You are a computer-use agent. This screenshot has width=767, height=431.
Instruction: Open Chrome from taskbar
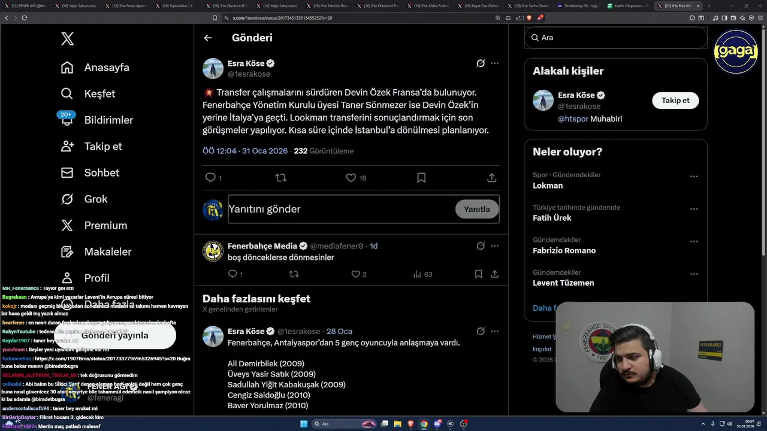(x=424, y=424)
